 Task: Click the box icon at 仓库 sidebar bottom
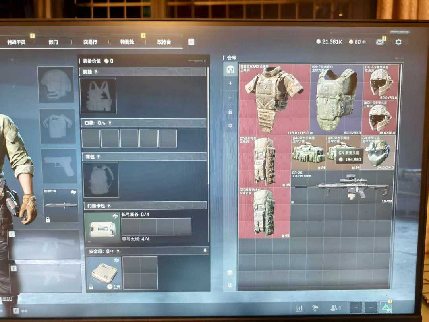(230, 272)
